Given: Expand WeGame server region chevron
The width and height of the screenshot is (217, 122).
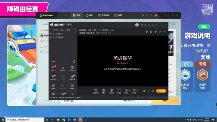Looking at the screenshot, I should pos(146,101).
